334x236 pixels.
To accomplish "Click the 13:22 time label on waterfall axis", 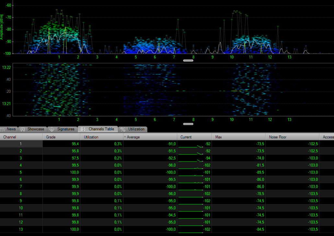I will point(6,68).
